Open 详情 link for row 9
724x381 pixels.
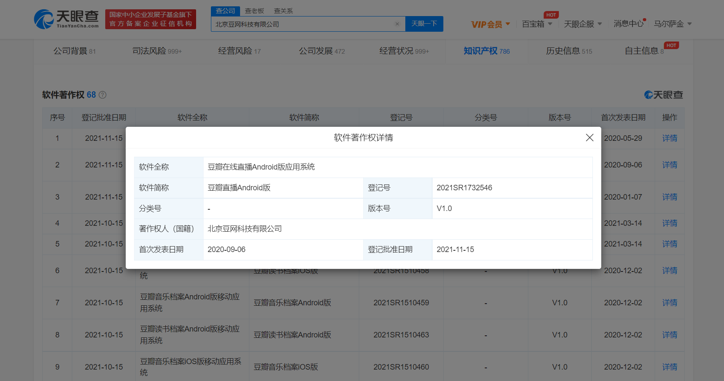669,367
